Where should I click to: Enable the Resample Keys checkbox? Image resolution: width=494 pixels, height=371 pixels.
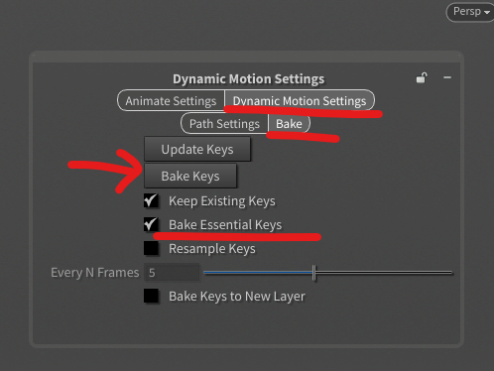point(151,248)
